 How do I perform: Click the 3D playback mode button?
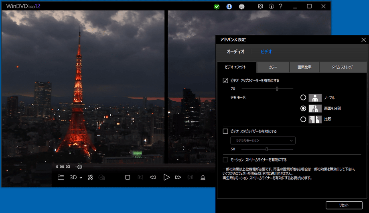coord(73,177)
